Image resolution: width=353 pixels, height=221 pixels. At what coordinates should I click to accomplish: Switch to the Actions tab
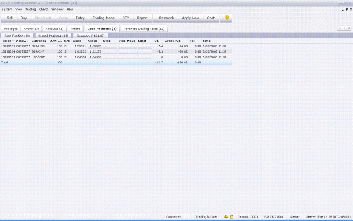pos(75,29)
